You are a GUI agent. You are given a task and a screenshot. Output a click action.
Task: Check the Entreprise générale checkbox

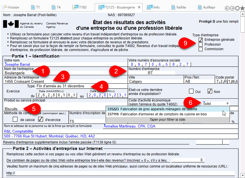201,40
